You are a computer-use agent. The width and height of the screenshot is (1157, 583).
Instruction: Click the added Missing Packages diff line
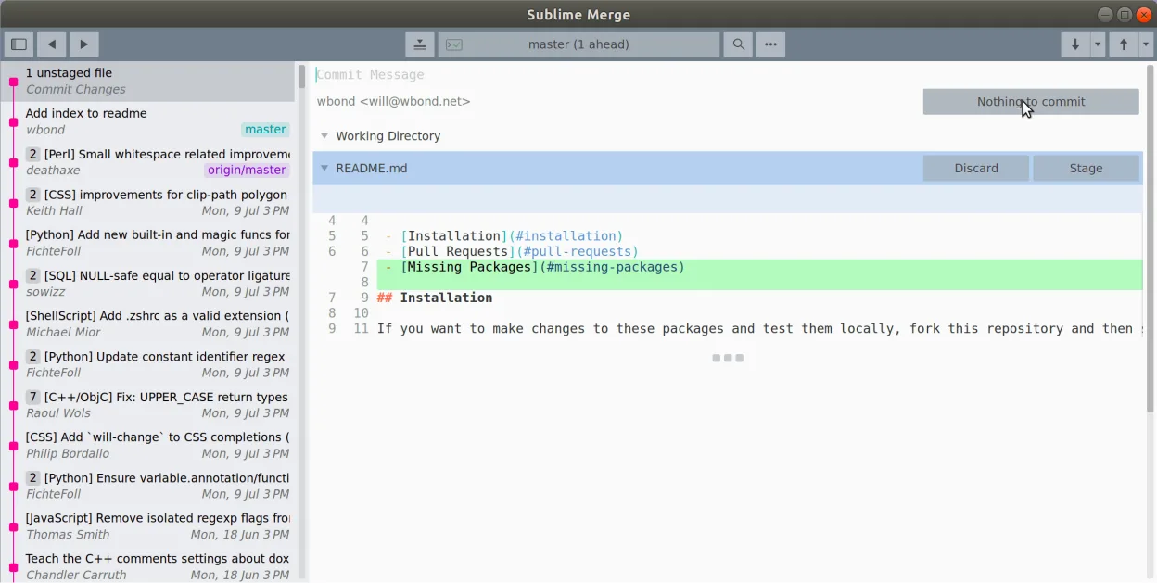coord(759,267)
